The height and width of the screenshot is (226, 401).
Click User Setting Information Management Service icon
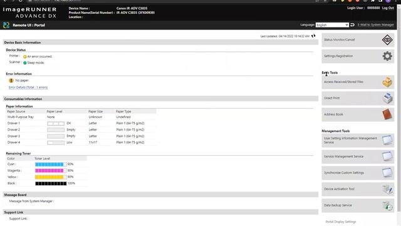pyautogui.click(x=387, y=140)
